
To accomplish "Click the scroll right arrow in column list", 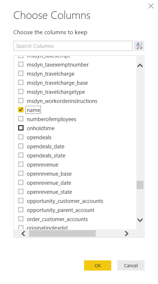I will (x=126, y=234).
